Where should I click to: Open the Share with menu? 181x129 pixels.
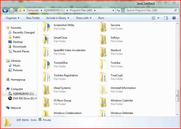pos(84,18)
